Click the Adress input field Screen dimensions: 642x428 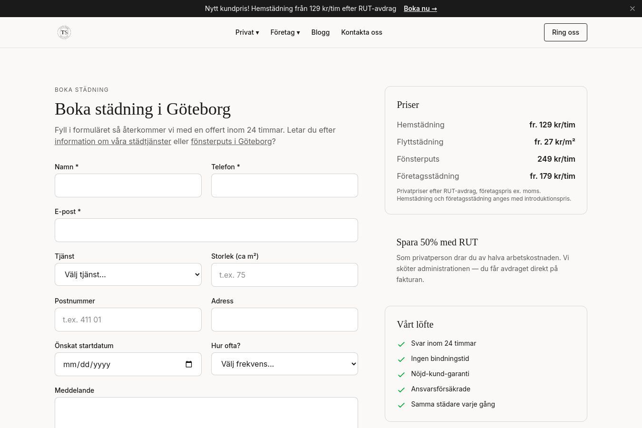point(284,320)
